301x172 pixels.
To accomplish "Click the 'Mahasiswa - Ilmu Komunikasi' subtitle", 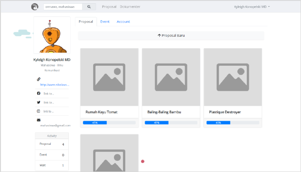I will click(x=52, y=68).
